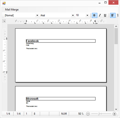Viewport: 120px width, 118px height.
Task: Click the tab type selector on ruler
Action: tap(4, 21)
